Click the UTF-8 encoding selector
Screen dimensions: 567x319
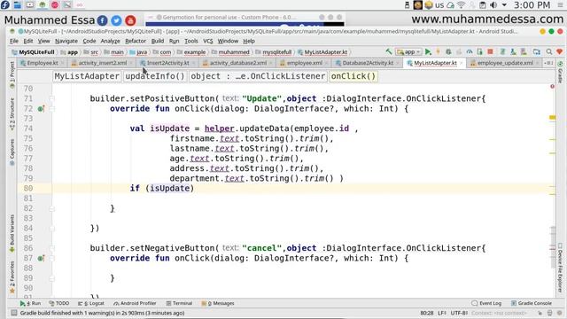tap(460, 313)
